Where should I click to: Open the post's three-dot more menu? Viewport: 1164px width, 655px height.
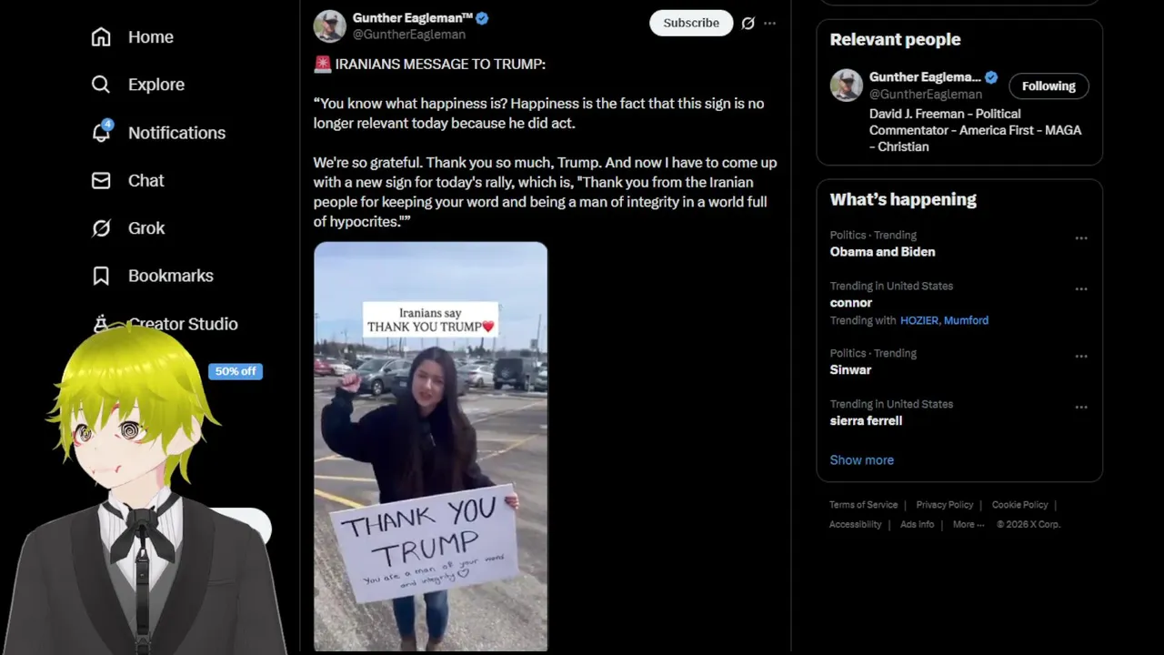pyautogui.click(x=770, y=24)
